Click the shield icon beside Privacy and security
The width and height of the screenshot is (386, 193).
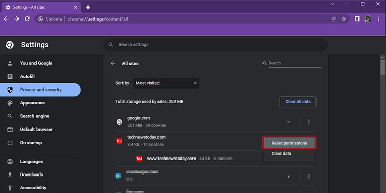click(10, 90)
